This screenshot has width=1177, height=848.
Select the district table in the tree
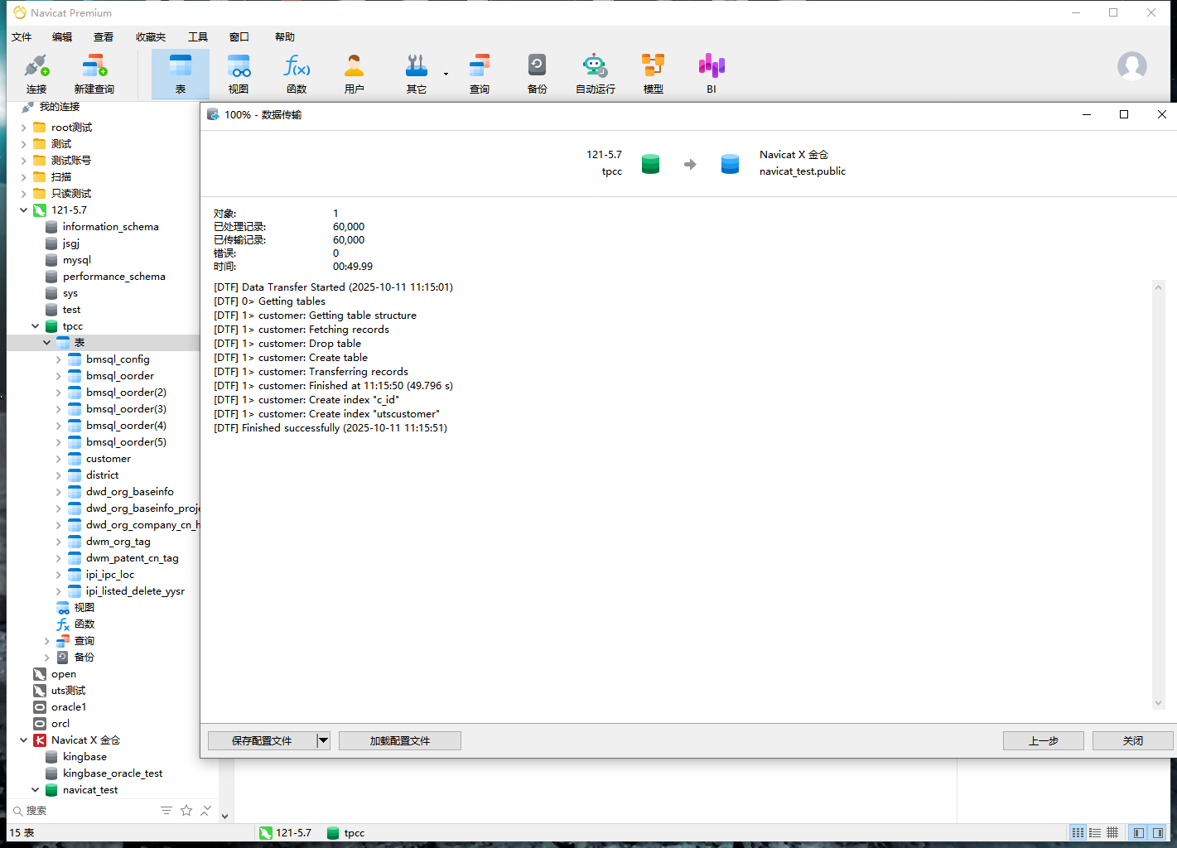[x=102, y=475]
